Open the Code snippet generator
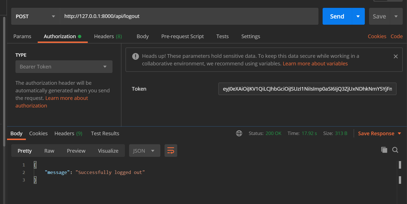Viewport: 407px width, 204px height. [397, 36]
